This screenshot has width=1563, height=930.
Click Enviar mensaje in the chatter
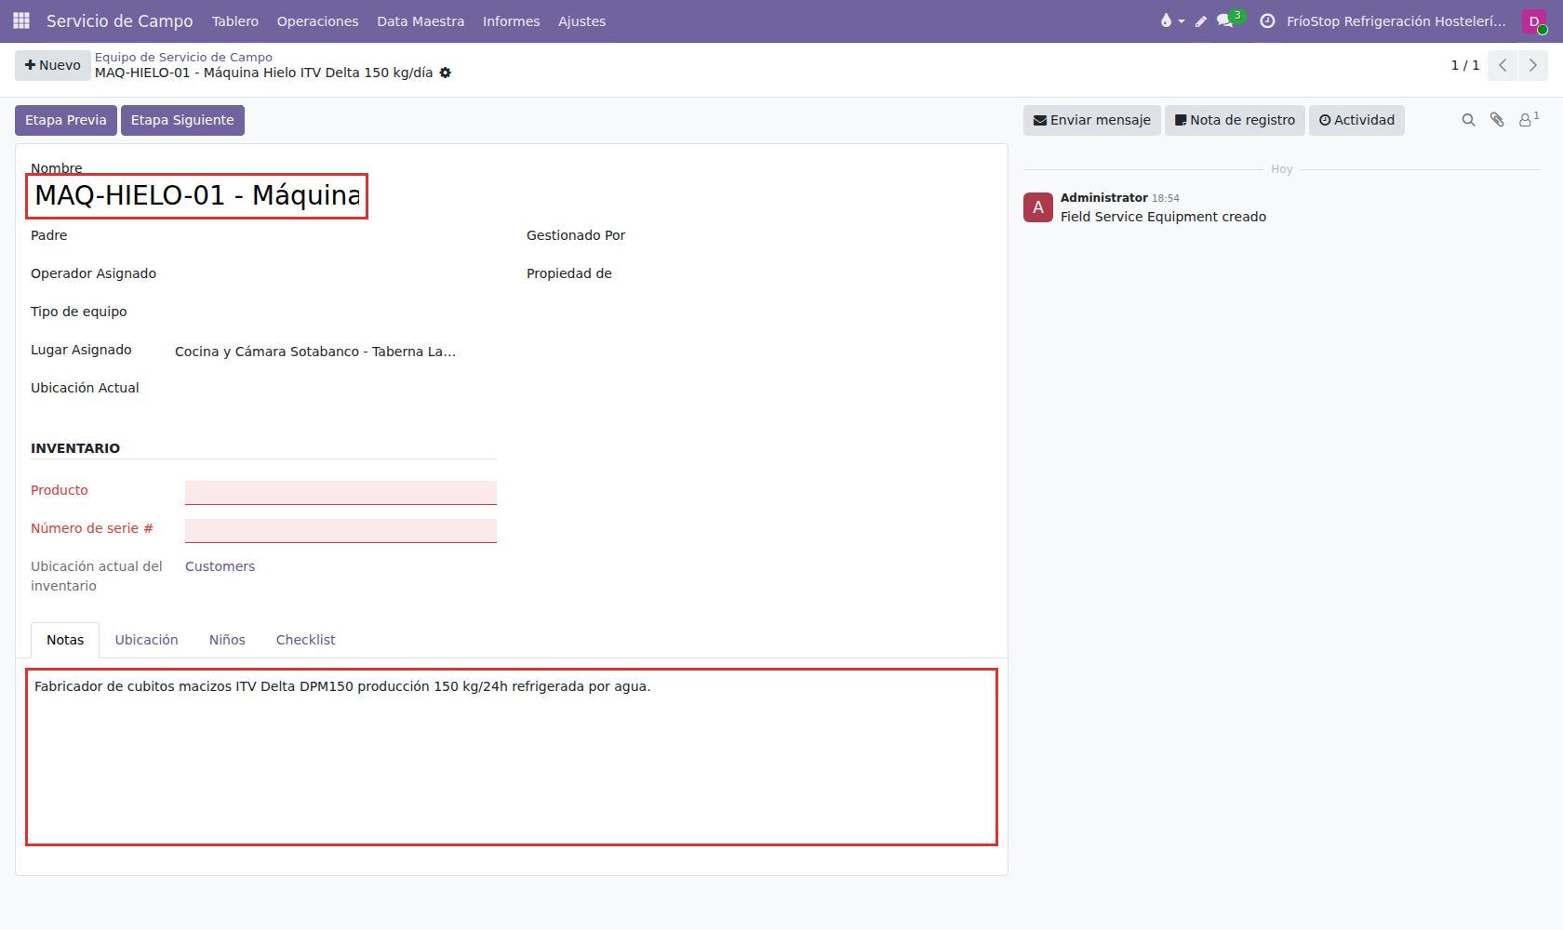click(1092, 120)
